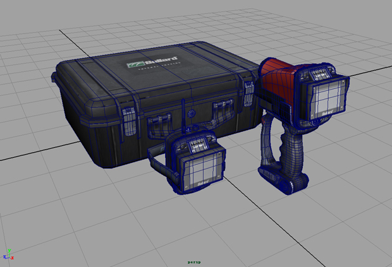Select the left front latch of case
This screenshot has height=267, width=392.
(x=130, y=122)
